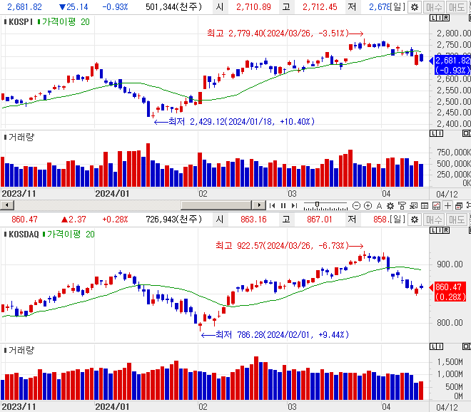Screen dimensions: 471x412
Task: Click the 2024/01 date label on KOSPI axis
Action: click(x=112, y=194)
